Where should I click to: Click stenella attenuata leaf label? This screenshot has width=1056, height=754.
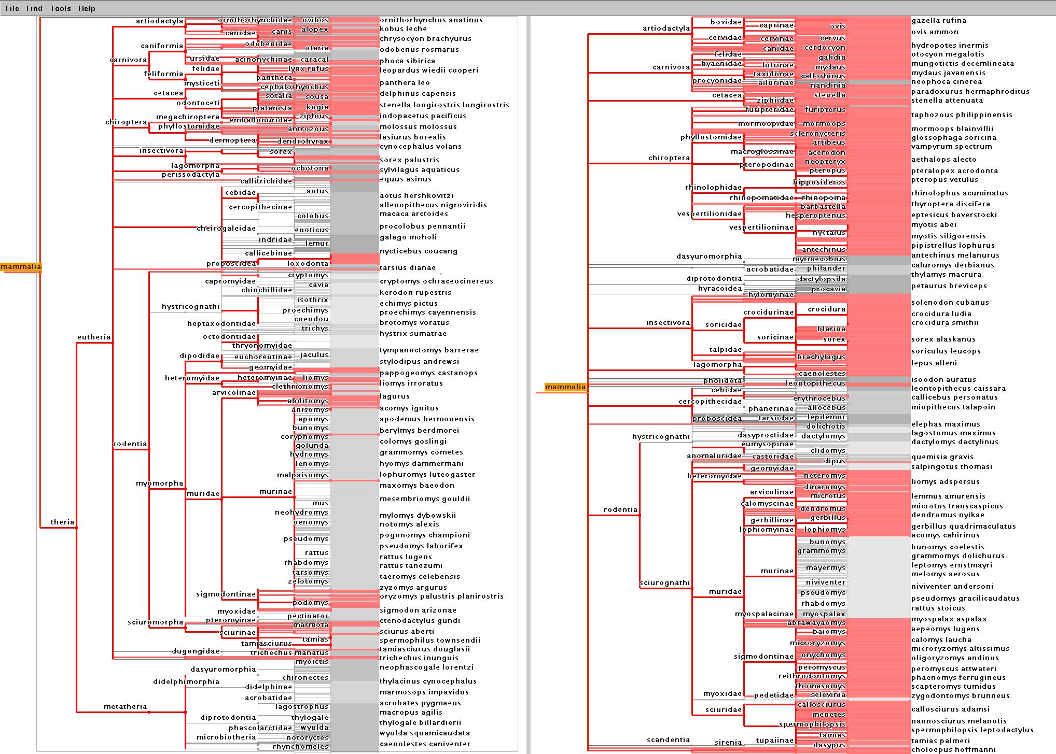pyautogui.click(x=947, y=100)
